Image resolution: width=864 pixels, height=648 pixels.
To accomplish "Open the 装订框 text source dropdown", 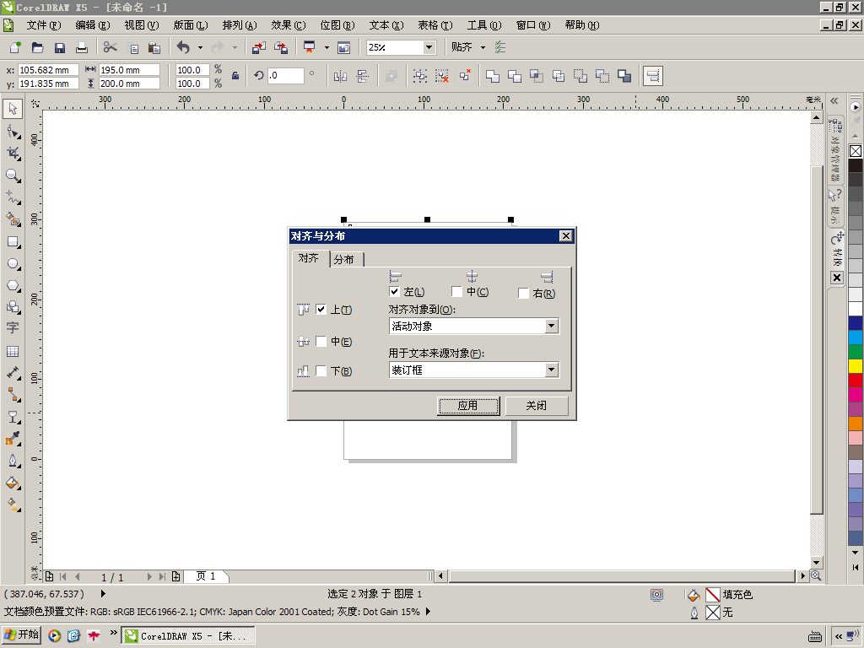I will 552,370.
